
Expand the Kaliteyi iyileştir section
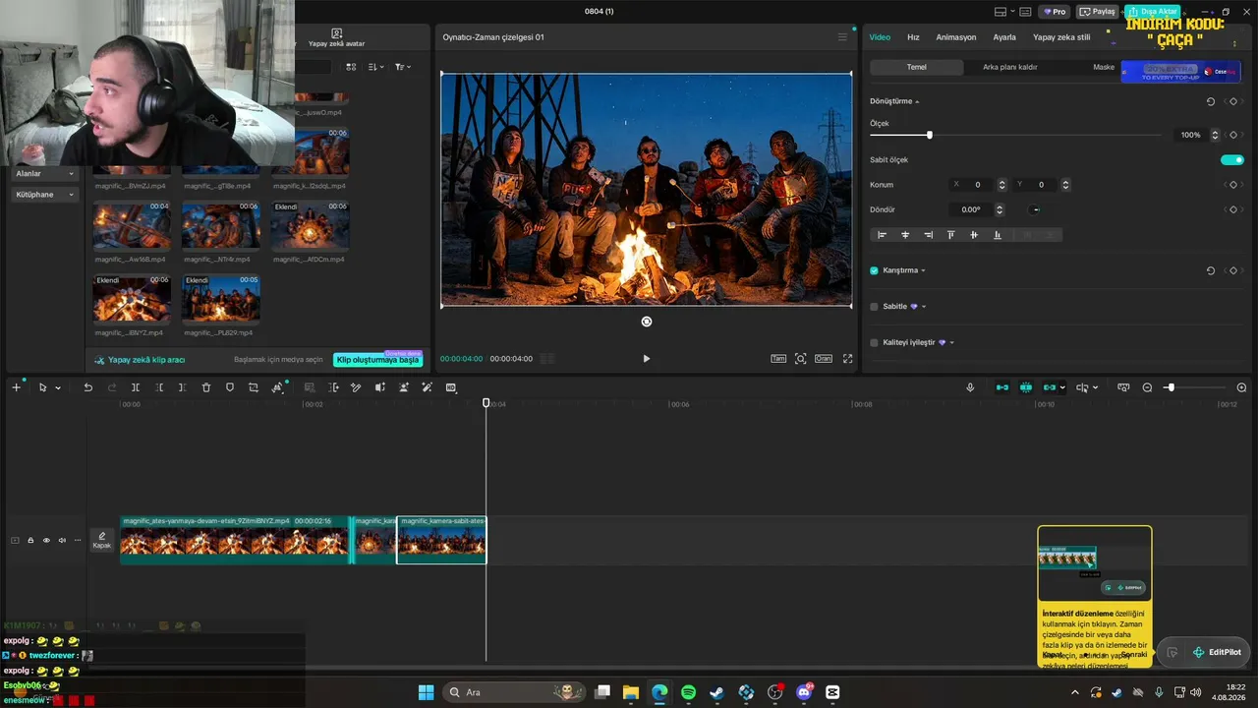point(951,343)
